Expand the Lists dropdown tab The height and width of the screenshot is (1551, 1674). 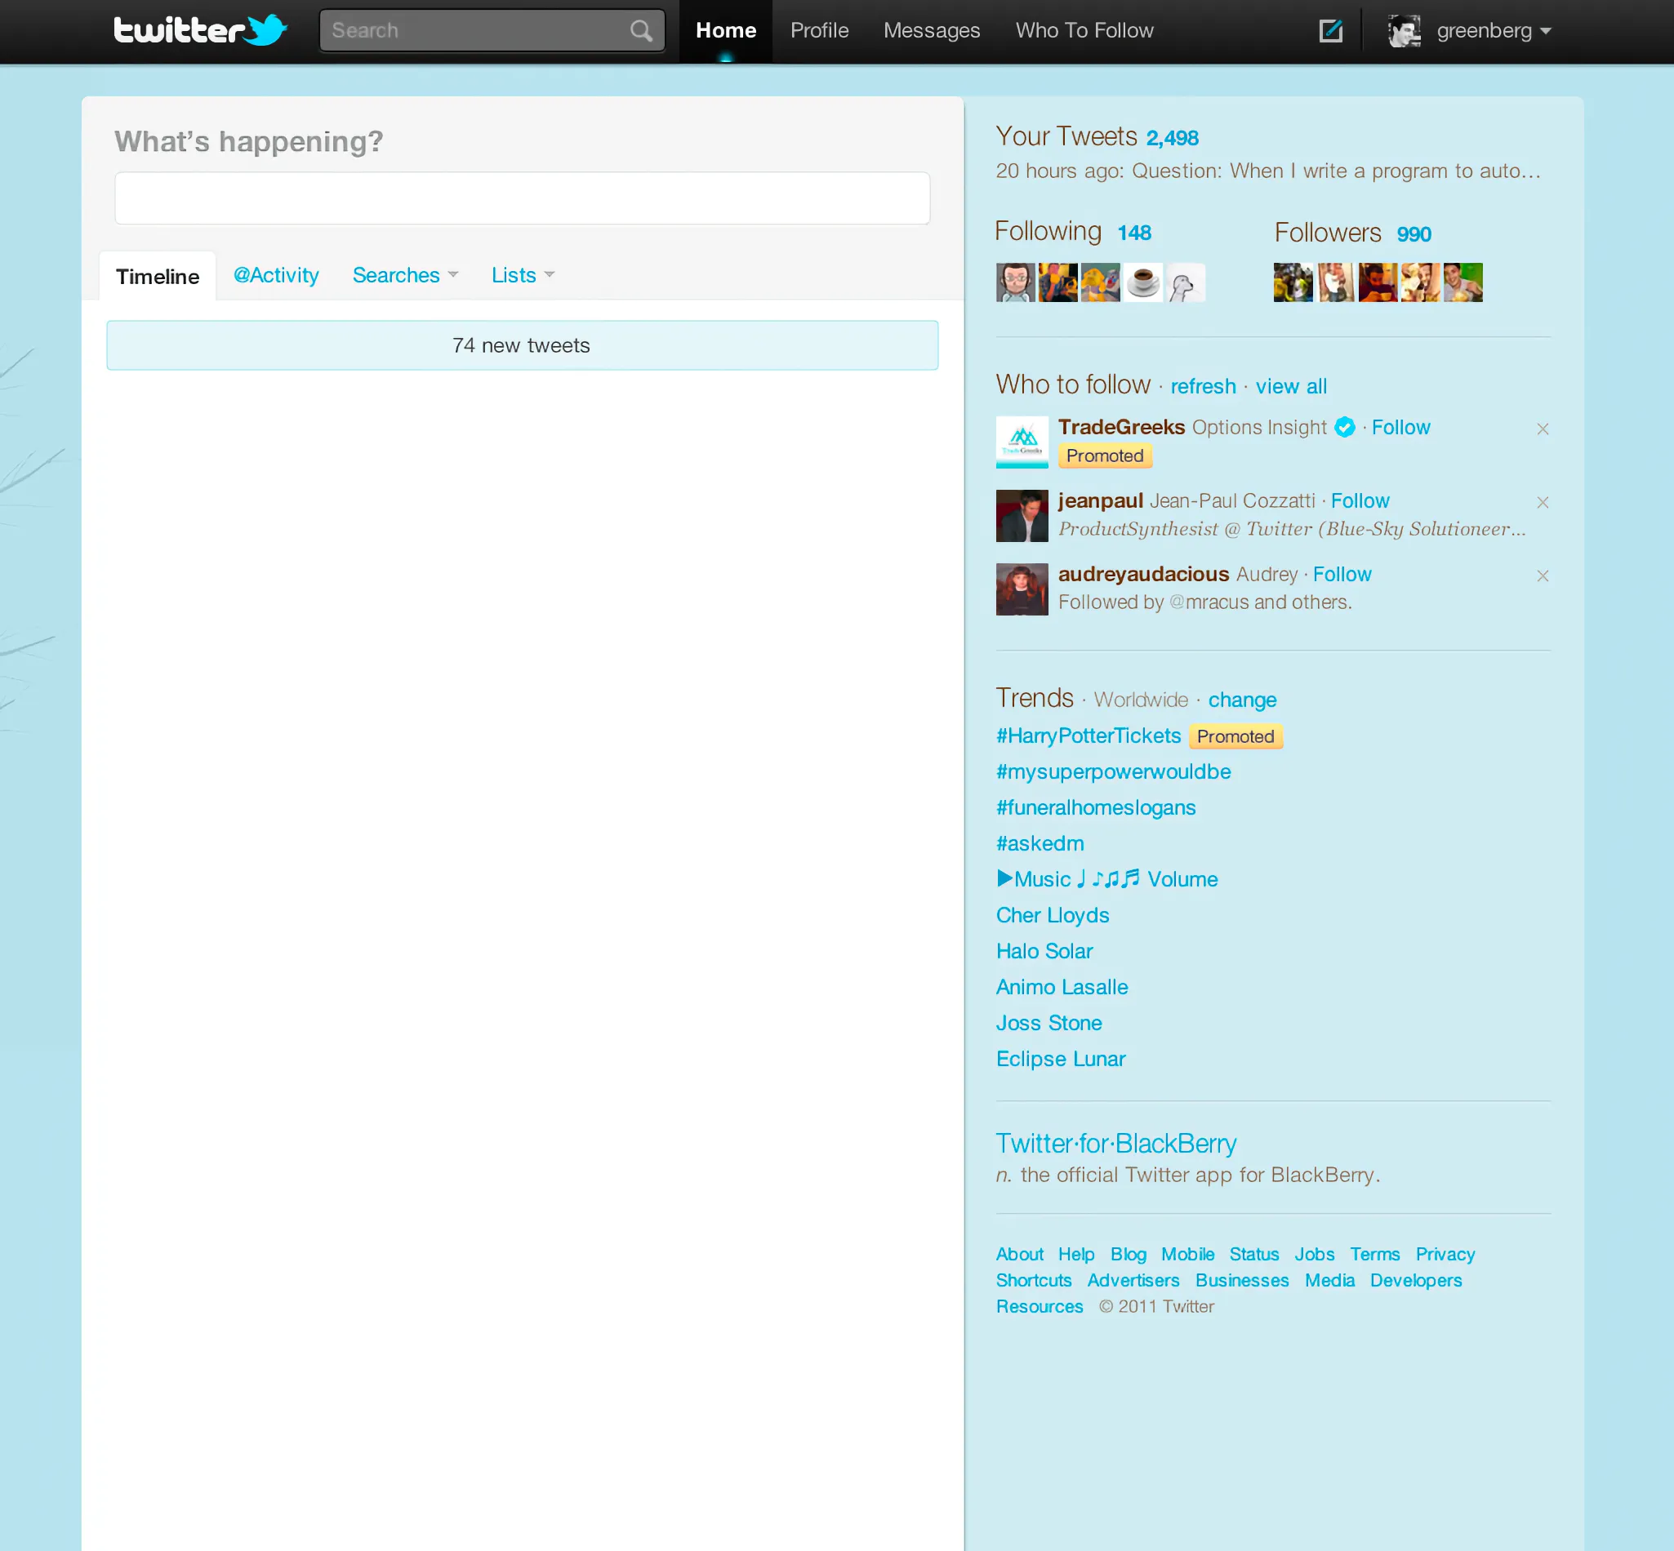(x=523, y=275)
